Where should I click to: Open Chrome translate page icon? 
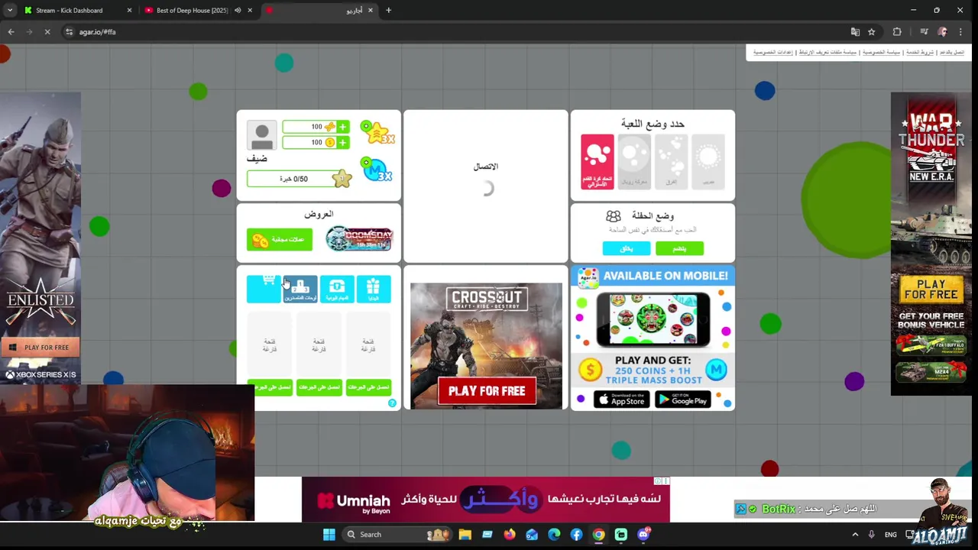[x=855, y=32]
